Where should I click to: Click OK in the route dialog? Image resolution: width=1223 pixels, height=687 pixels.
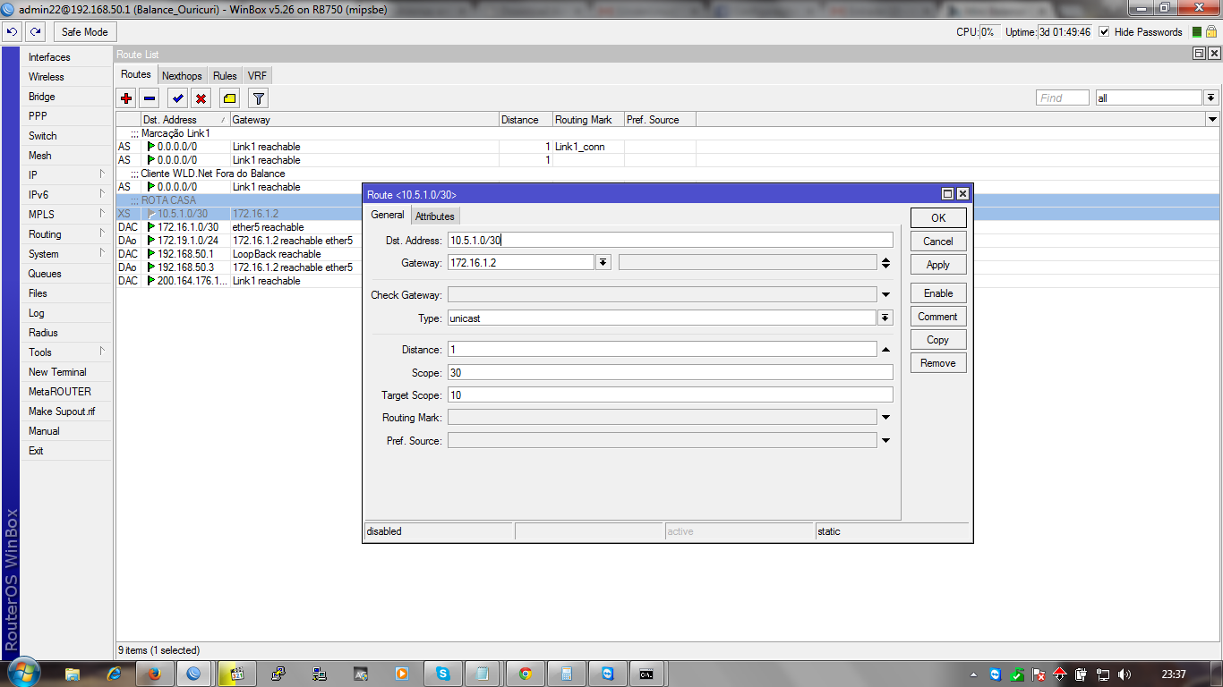[x=938, y=218]
